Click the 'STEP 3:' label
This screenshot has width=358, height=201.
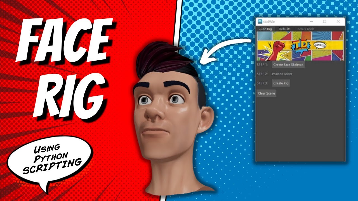coord(262,83)
